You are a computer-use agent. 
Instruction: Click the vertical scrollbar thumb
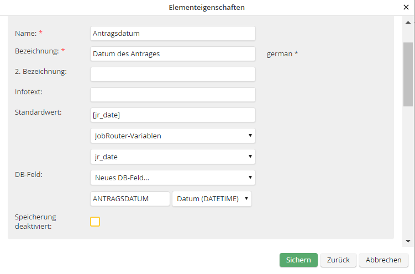[408, 73]
